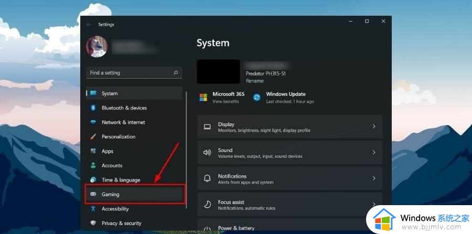The width and height of the screenshot is (472, 234).
Task: Open Microsoft 365 View benefits
Action: click(x=221, y=98)
